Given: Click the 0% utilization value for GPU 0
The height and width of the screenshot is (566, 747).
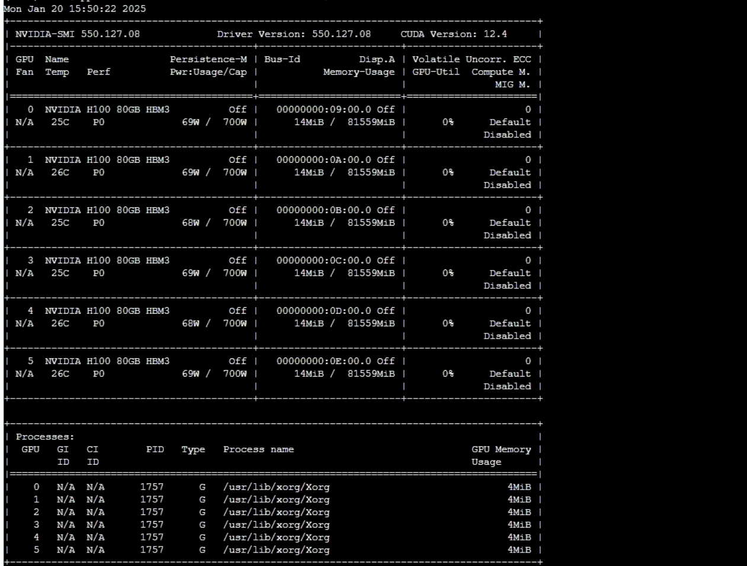Looking at the screenshot, I should (448, 123).
